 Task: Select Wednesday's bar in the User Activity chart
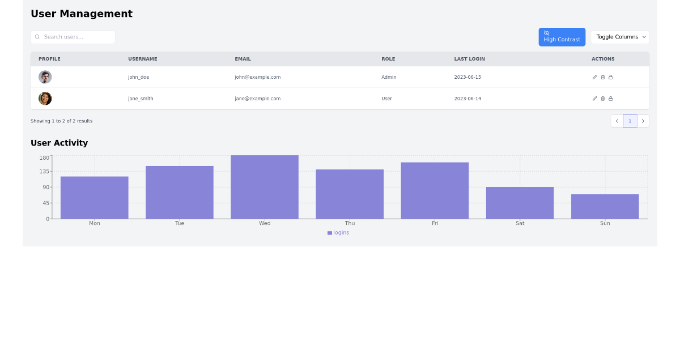[264, 186]
